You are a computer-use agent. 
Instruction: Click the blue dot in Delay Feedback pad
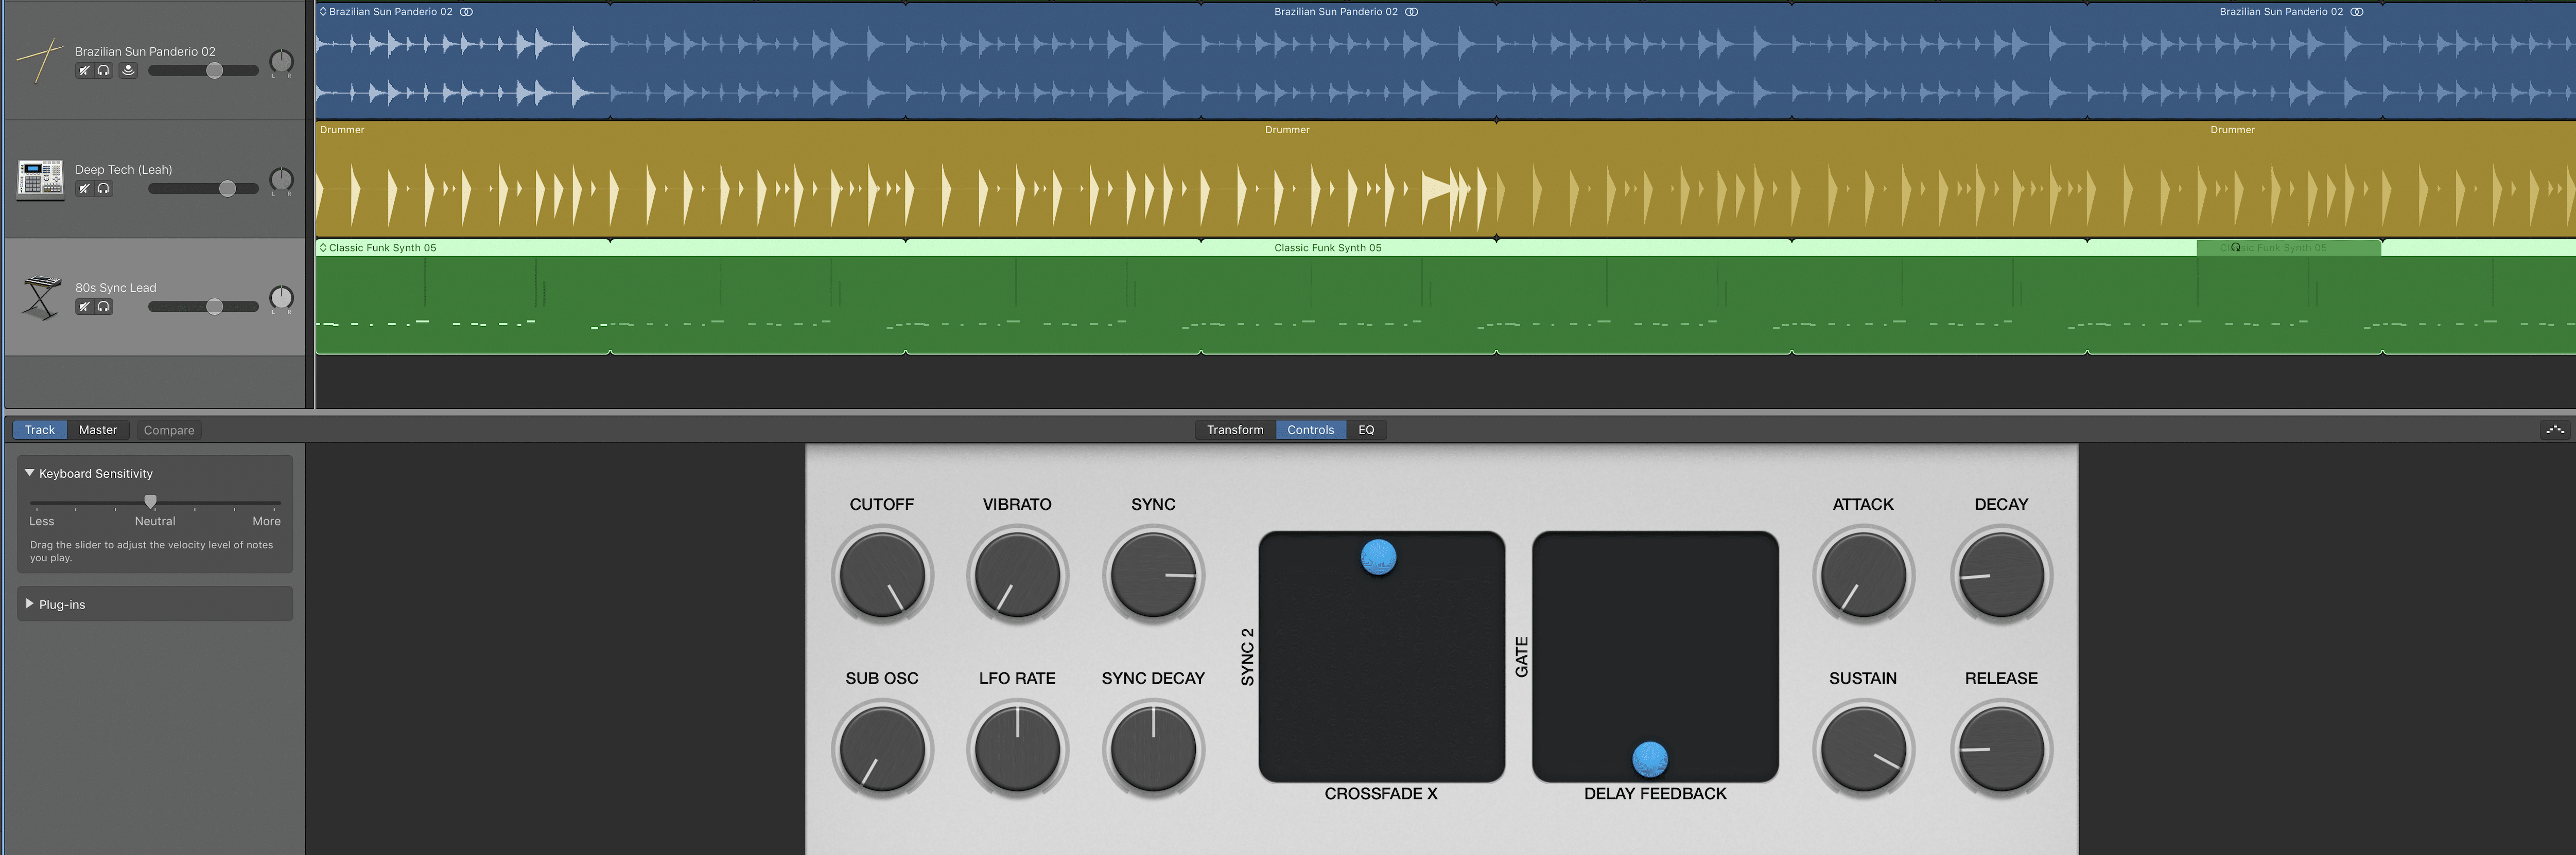pyautogui.click(x=1649, y=759)
